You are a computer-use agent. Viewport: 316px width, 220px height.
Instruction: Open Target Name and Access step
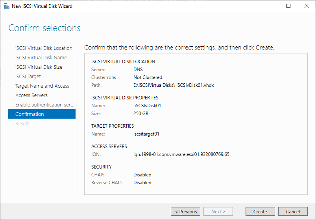pyautogui.click(x=42, y=86)
